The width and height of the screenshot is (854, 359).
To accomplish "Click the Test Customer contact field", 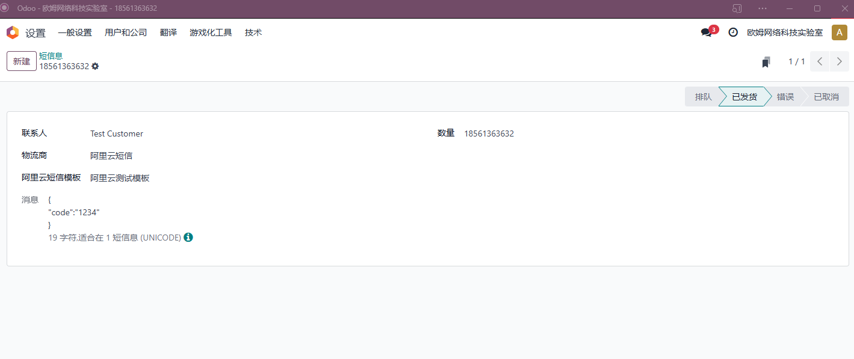I will tap(117, 133).
